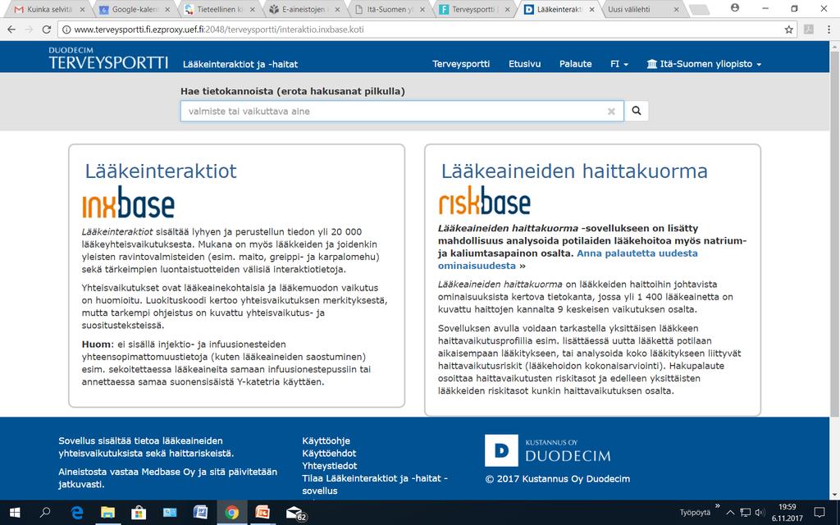The image size is (840, 525).
Task: Click the PDF extension icon in toolbar
Action: click(x=809, y=30)
